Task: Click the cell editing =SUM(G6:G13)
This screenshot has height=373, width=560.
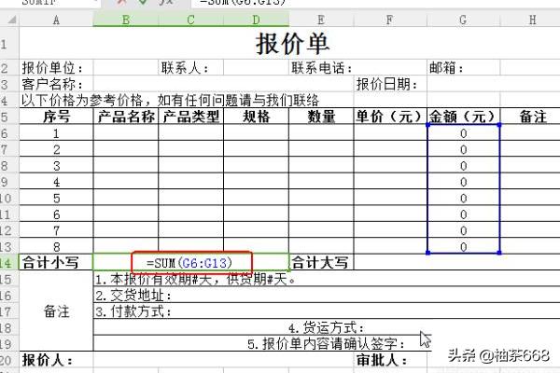Action: (190, 262)
